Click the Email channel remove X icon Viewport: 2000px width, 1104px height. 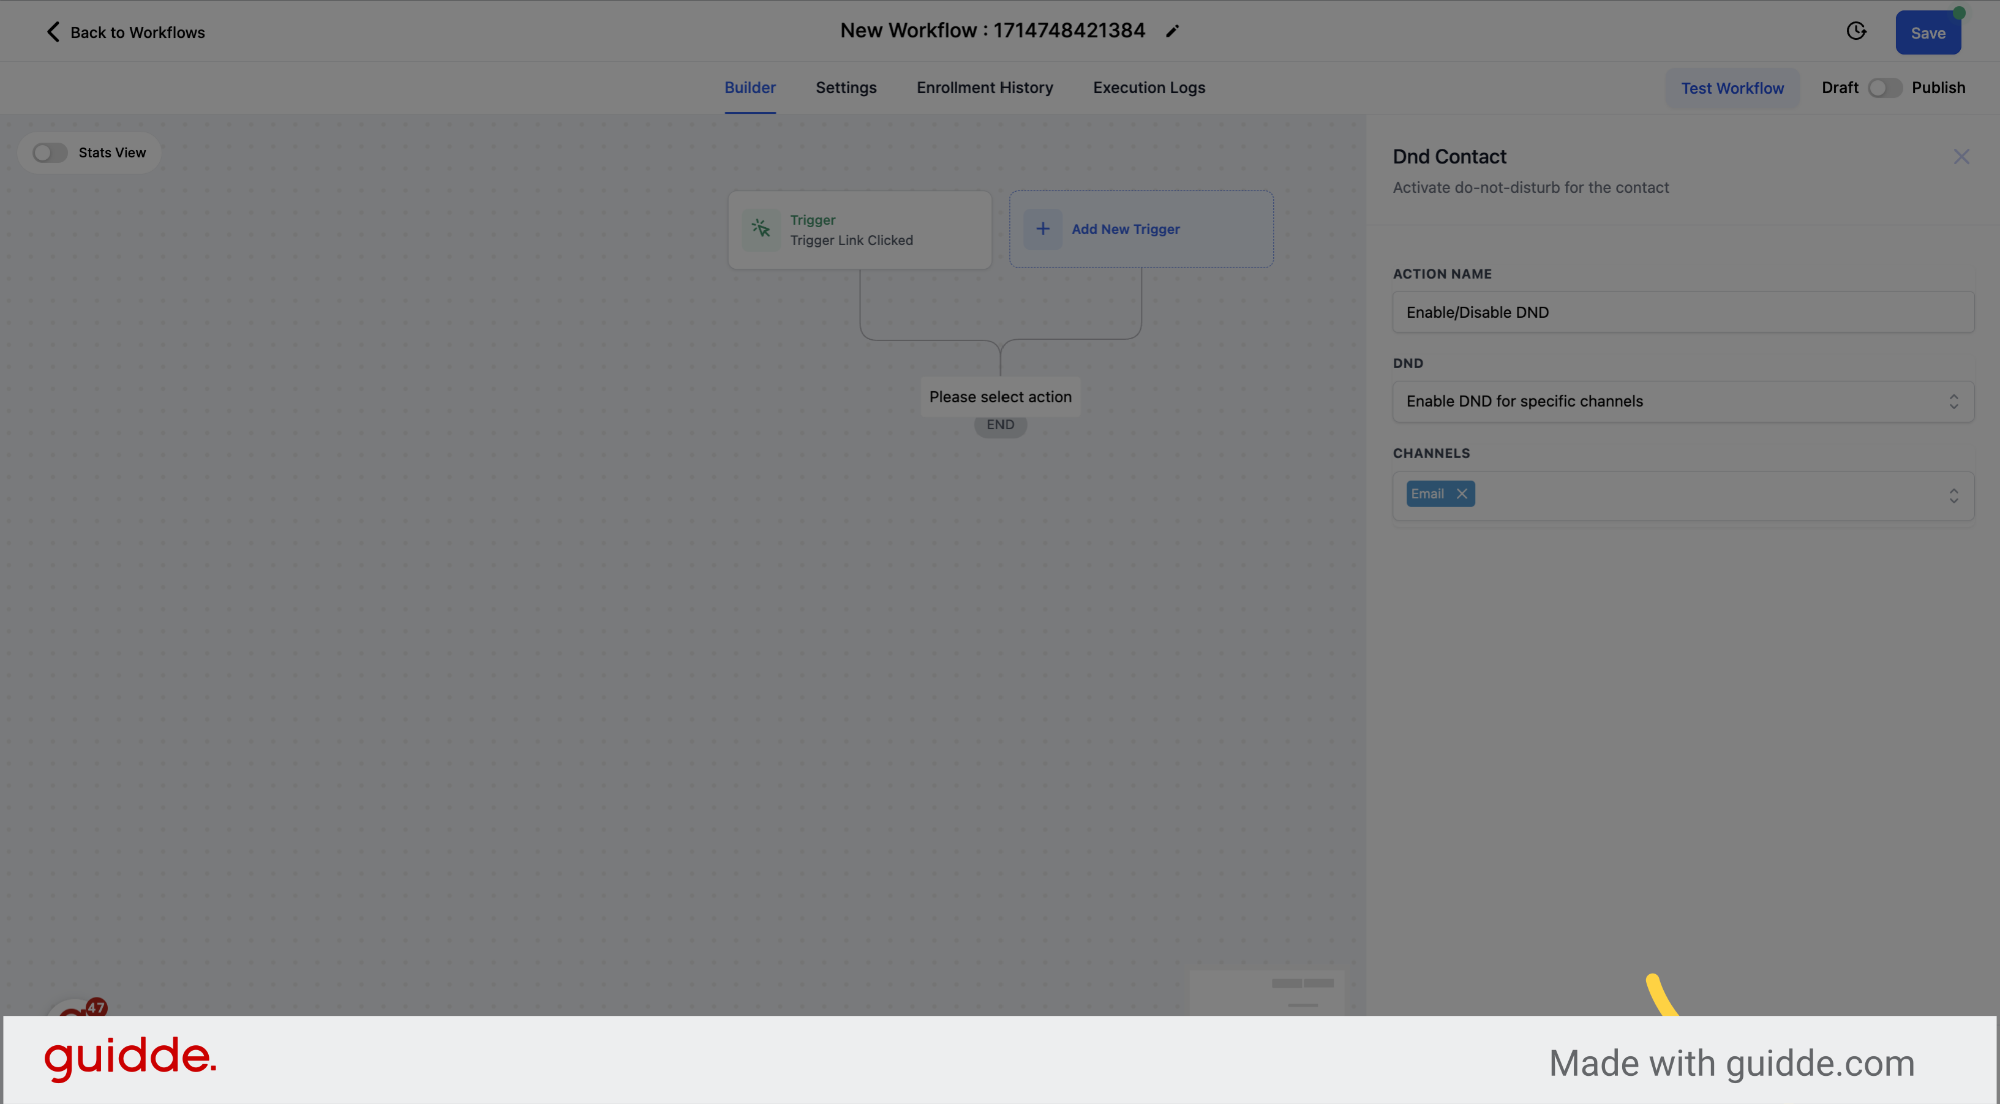[1462, 494]
